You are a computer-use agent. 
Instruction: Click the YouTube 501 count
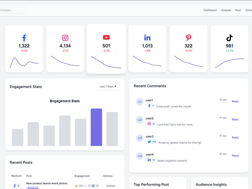pos(106,46)
